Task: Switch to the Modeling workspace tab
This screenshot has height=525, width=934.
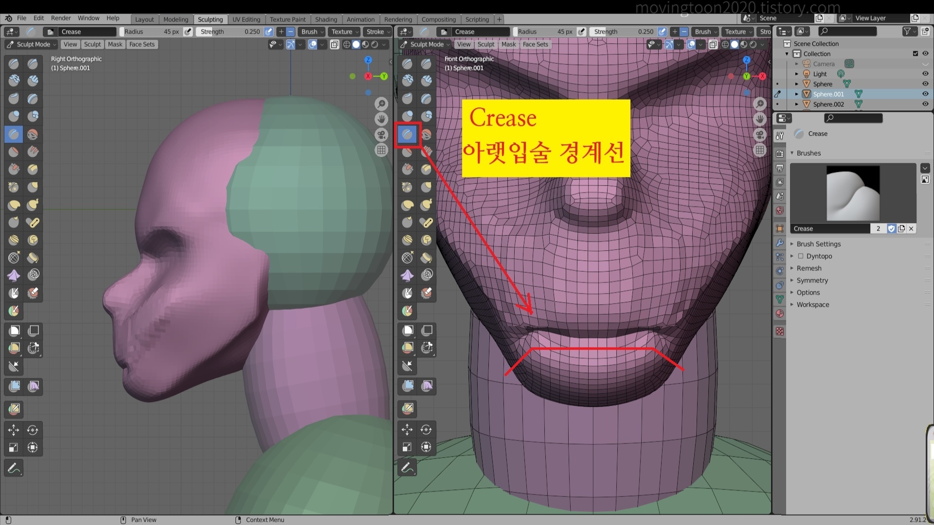Action: click(176, 19)
